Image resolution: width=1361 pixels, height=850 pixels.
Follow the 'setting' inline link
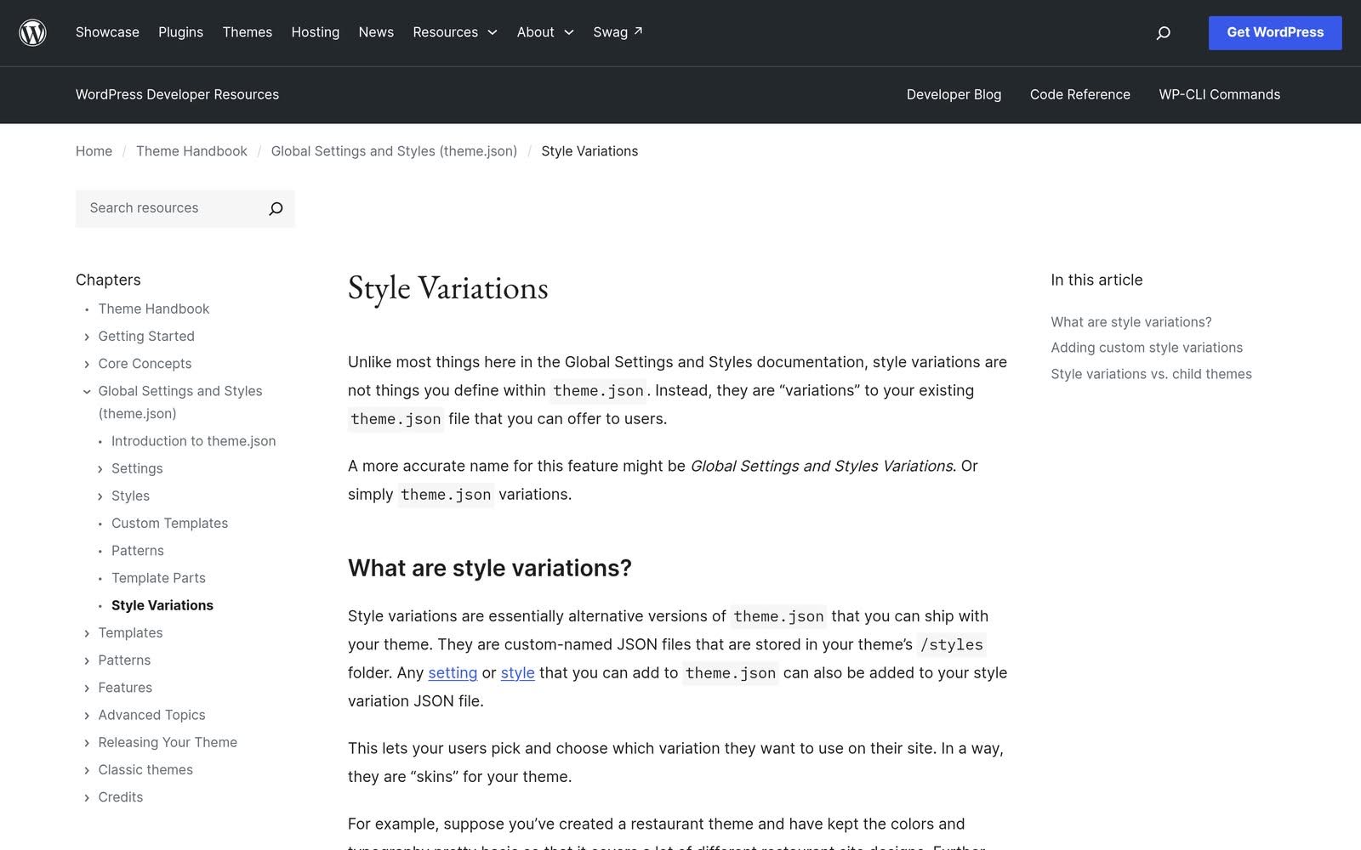tap(453, 673)
